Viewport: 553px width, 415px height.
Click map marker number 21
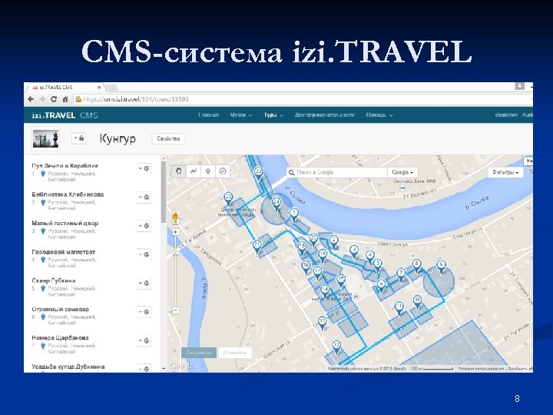(257, 246)
